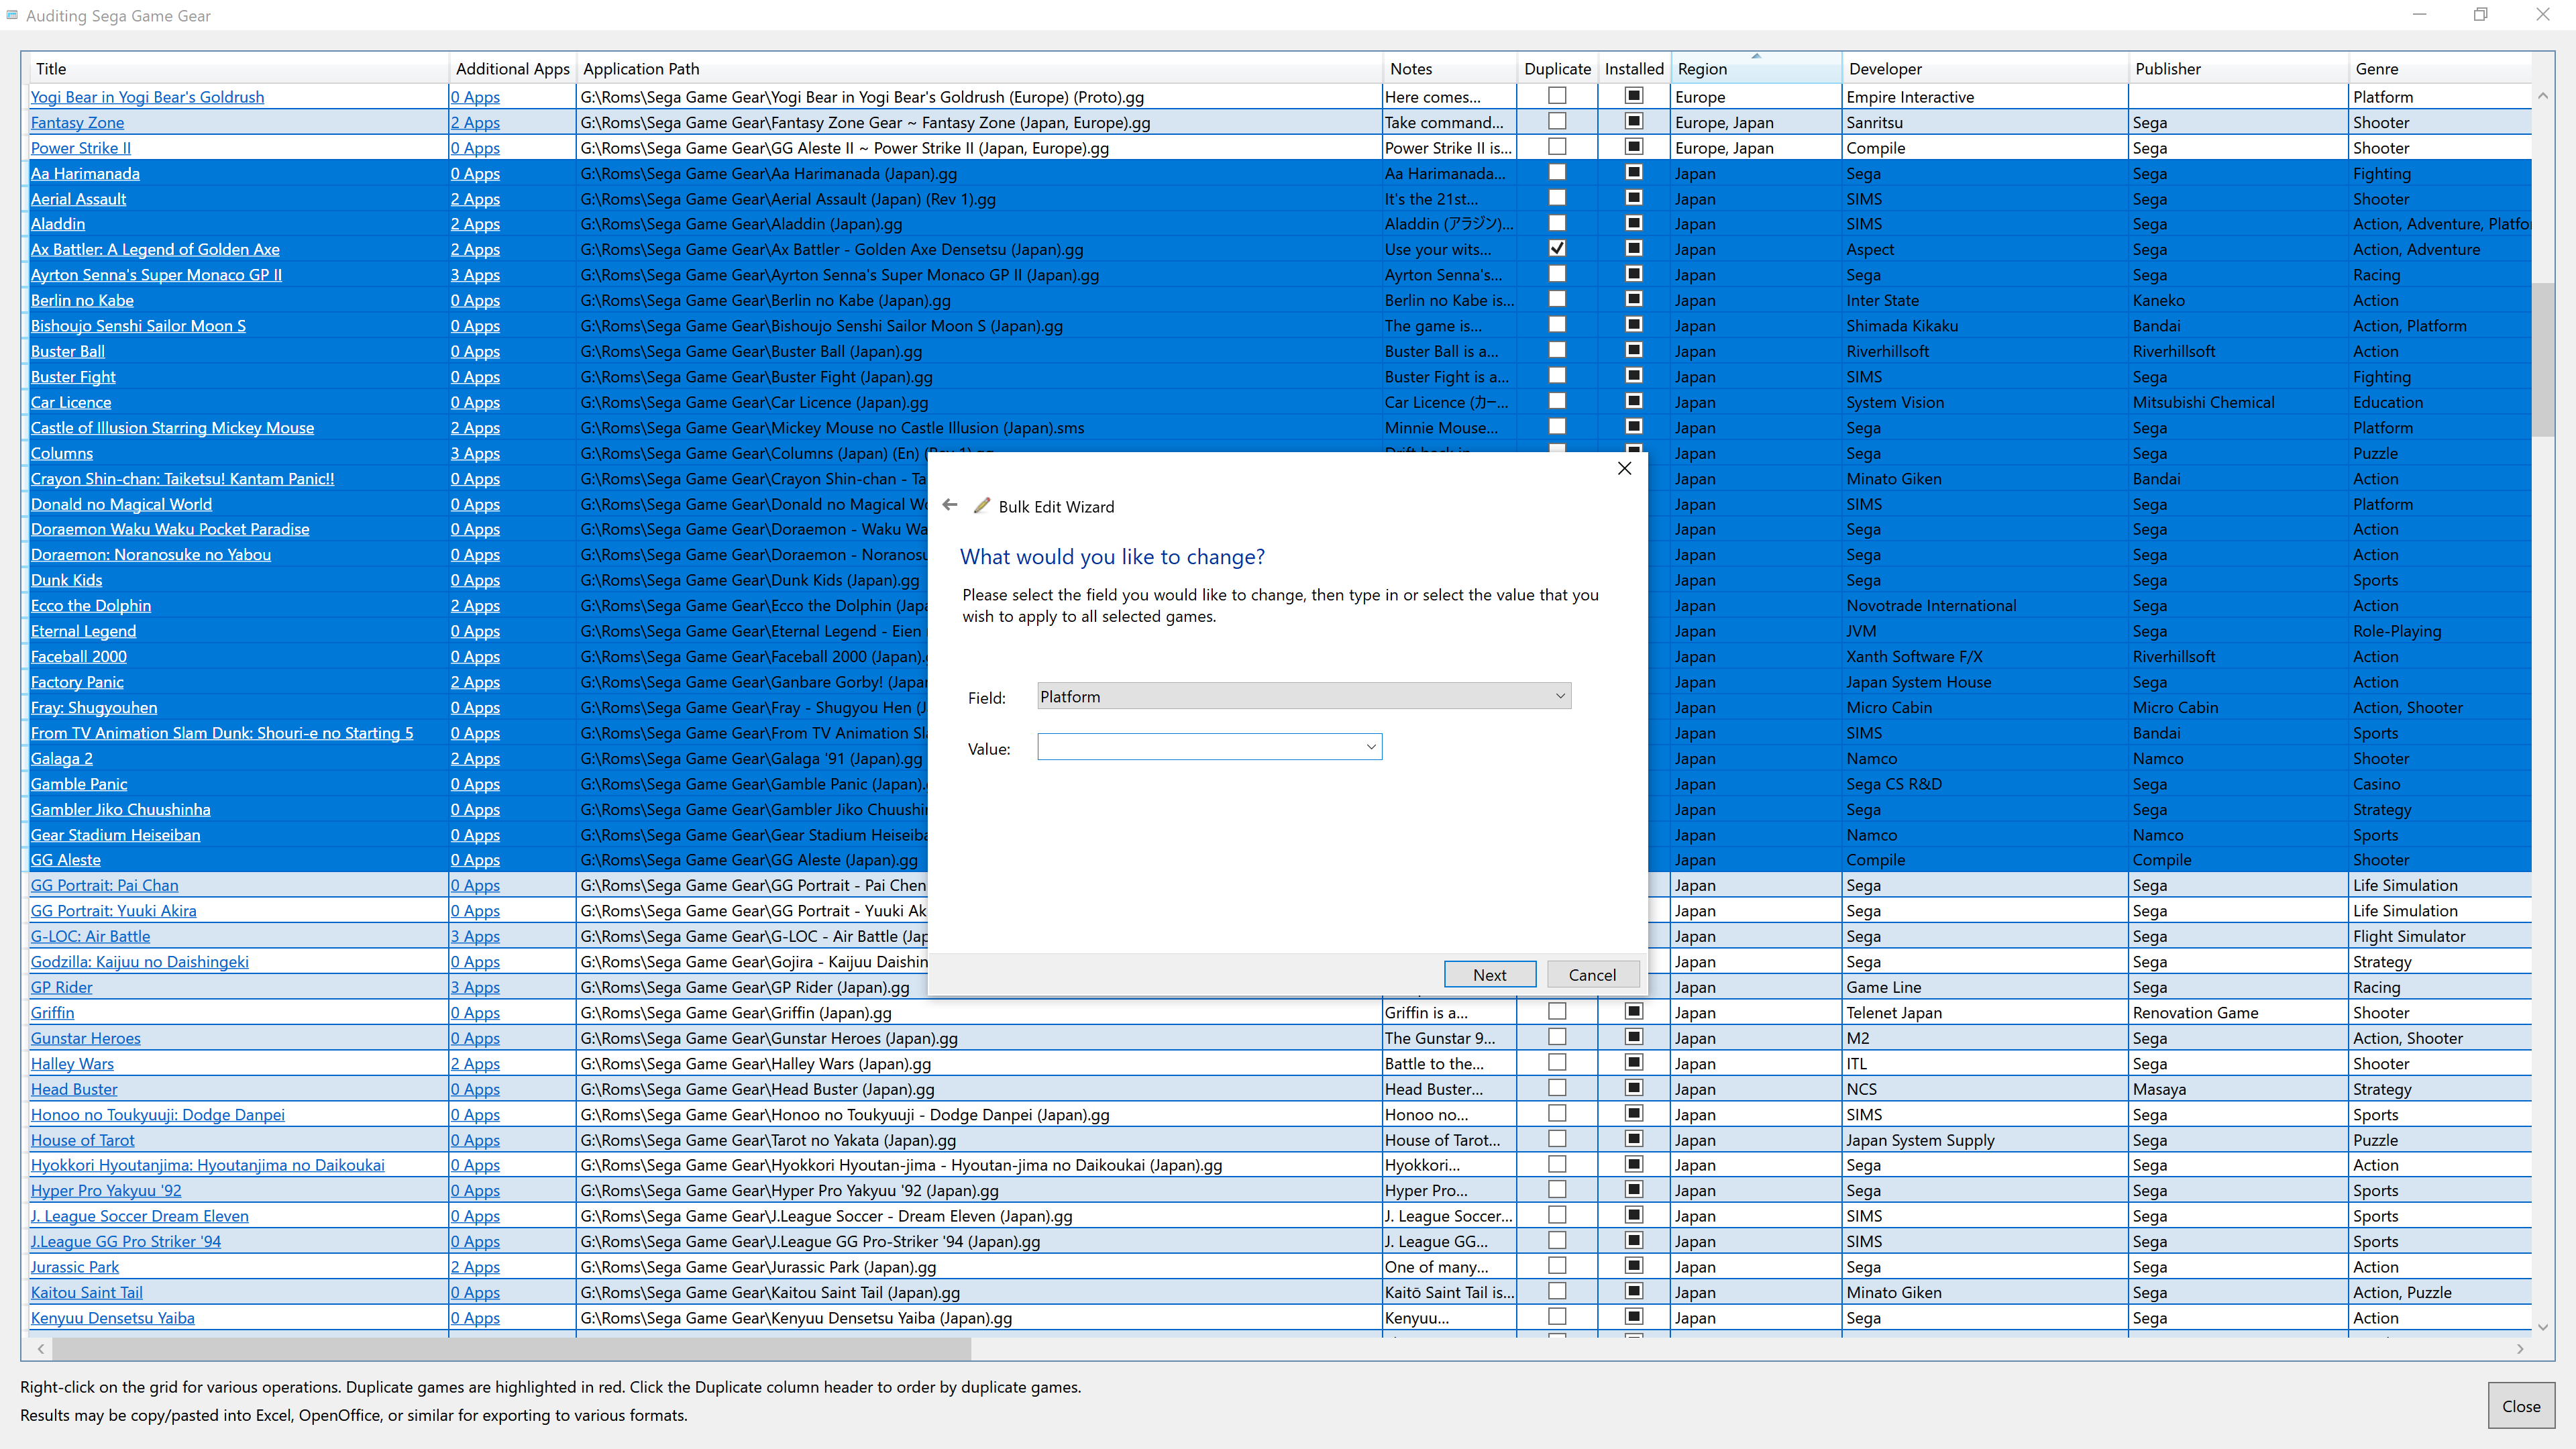Screen dimensions: 2576x1449
Task: Open 2 Apps link for Fantasy Zone row
Action: 475,122
